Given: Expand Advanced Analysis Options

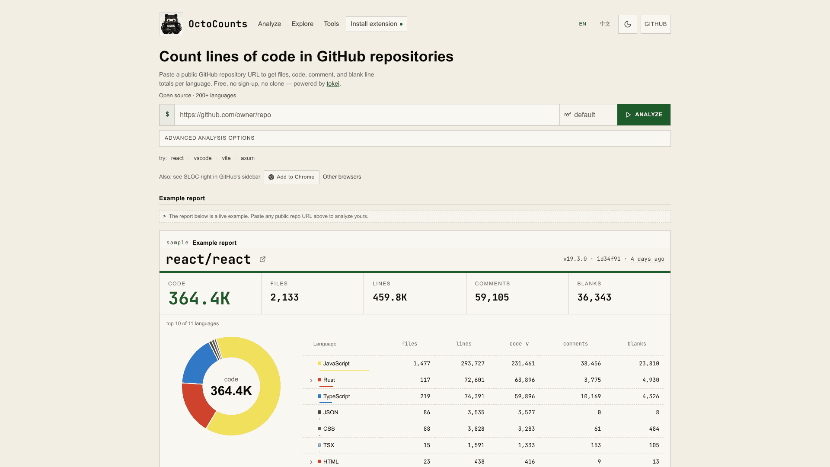Looking at the screenshot, I should (415, 138).
